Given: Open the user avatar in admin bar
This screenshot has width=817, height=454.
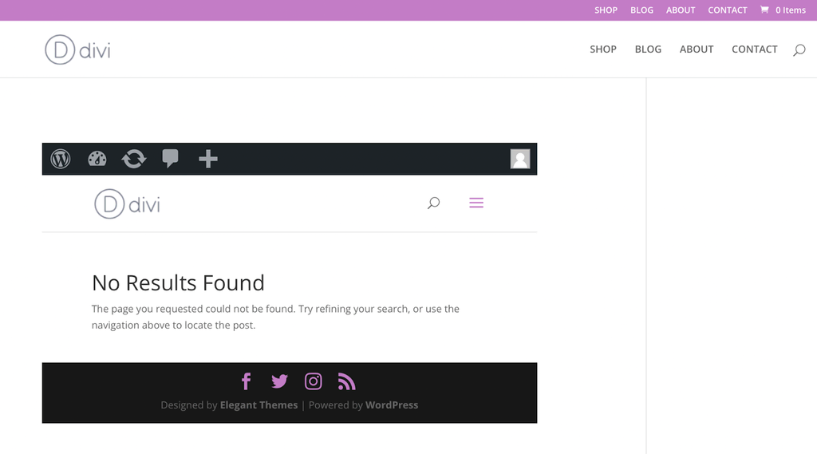Looking at the screenshot, I should (x=520, y=159).
